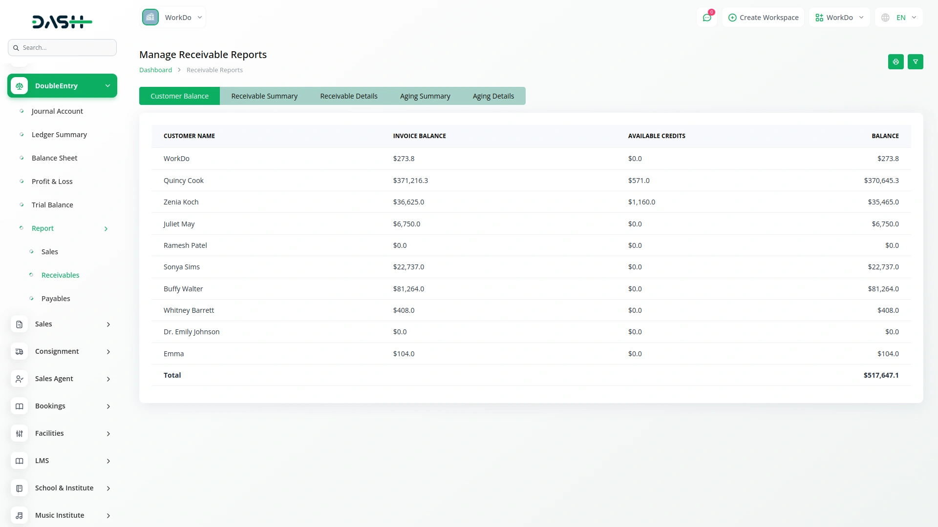Open Payables under Report
This screenshot has height=527, width=938.
click(56, 299)
